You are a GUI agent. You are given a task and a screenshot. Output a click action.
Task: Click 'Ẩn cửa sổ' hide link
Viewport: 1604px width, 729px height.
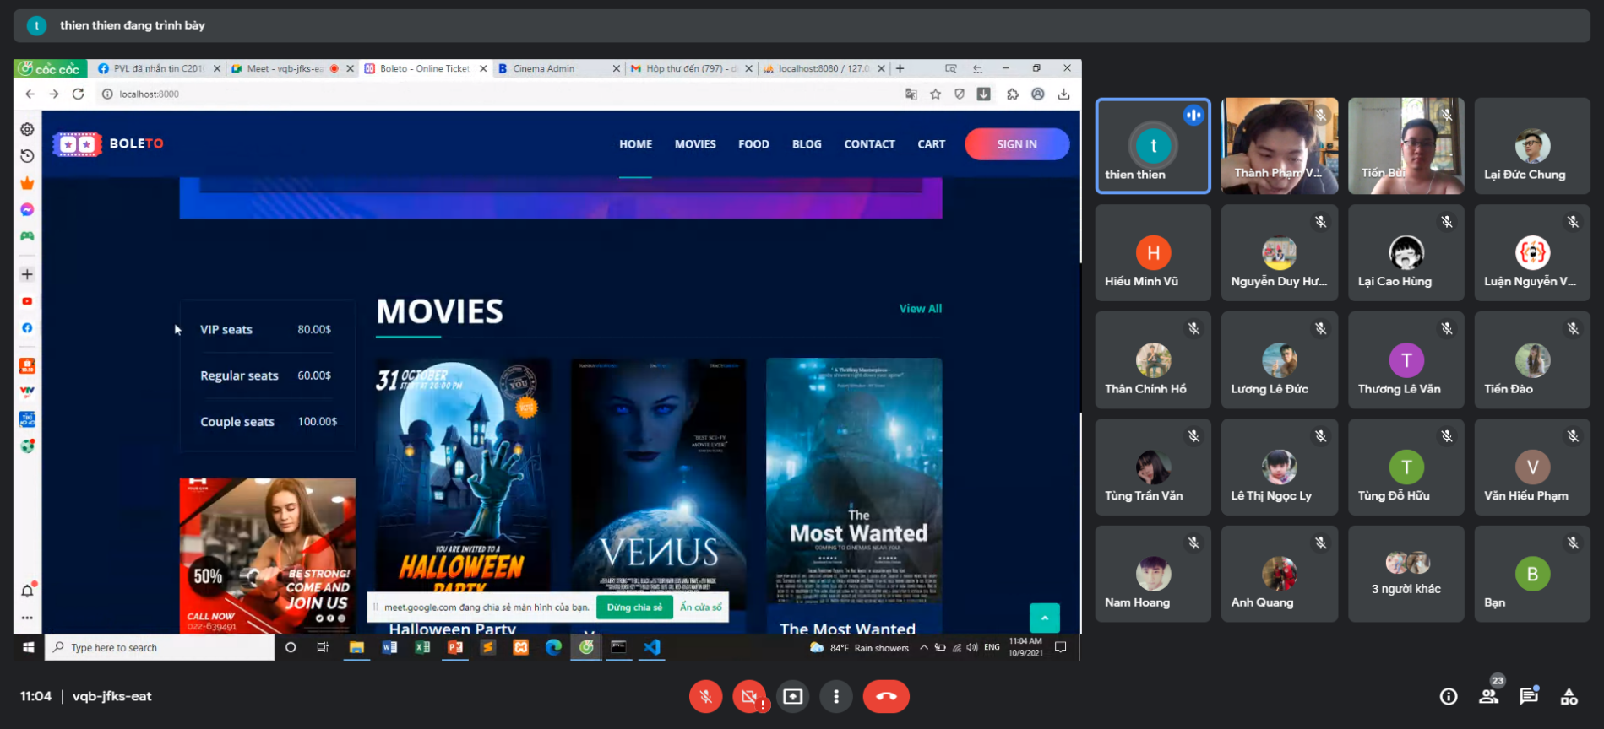(701, 607)
